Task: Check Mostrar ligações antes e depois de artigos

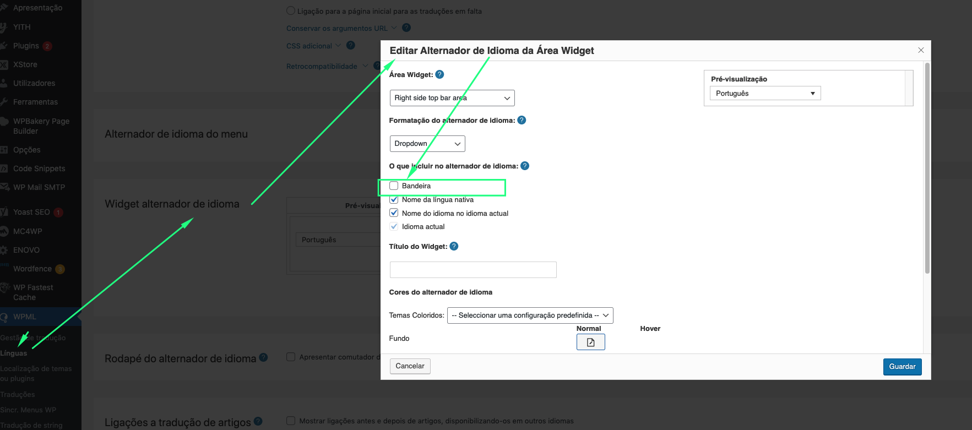Action: pos(291,421)
